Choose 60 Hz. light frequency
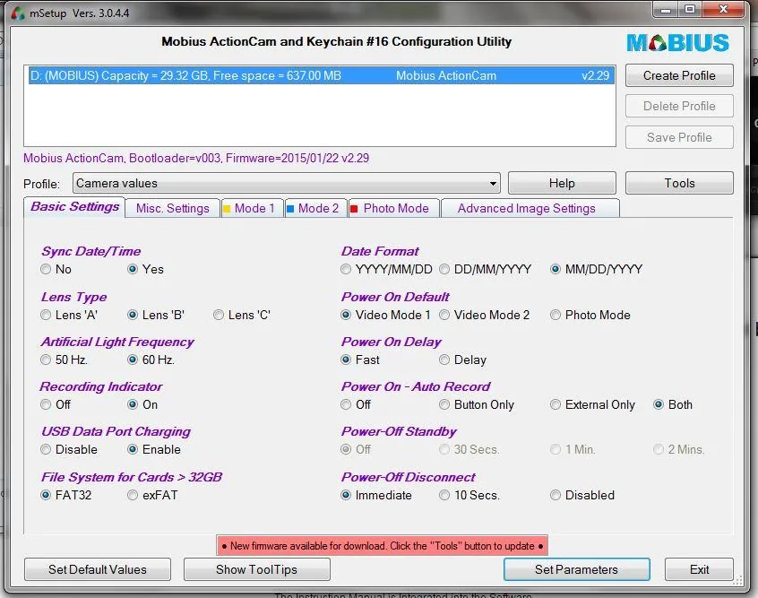The width and height of the screenshot is (758, 598). [x=151, y=360]
